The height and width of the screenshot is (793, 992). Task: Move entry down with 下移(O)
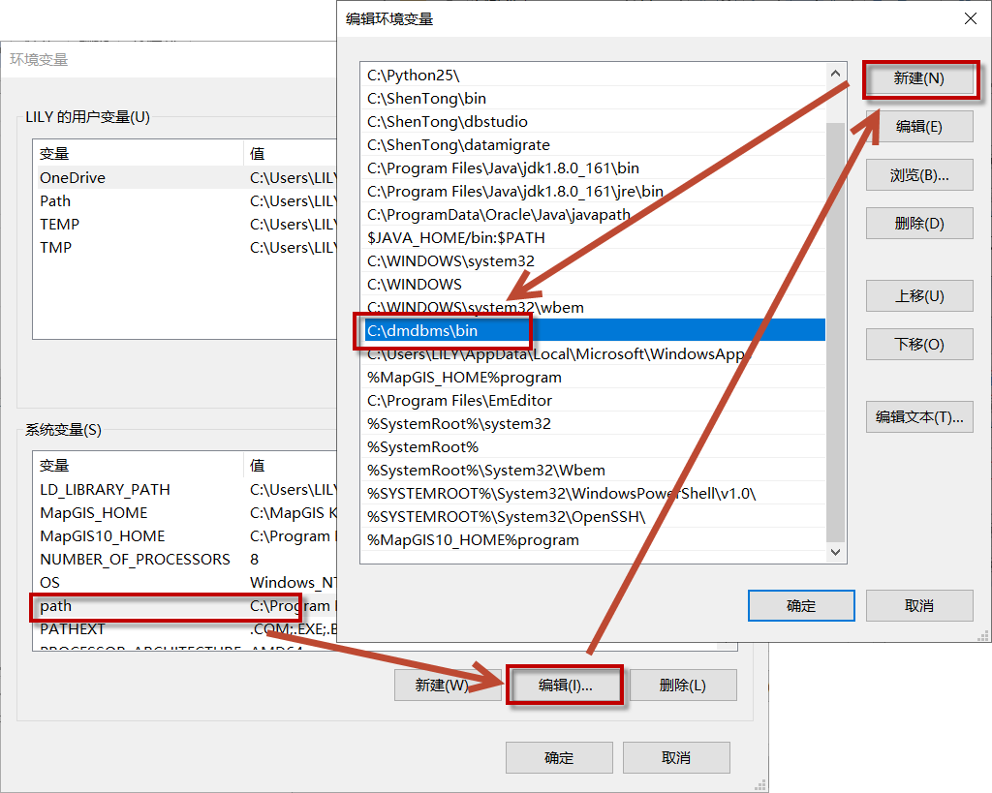918,345
